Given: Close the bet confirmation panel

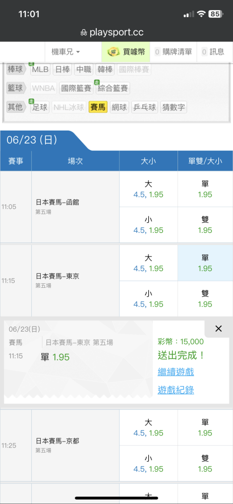Looking at the screenshot, I should click(218, 329).
